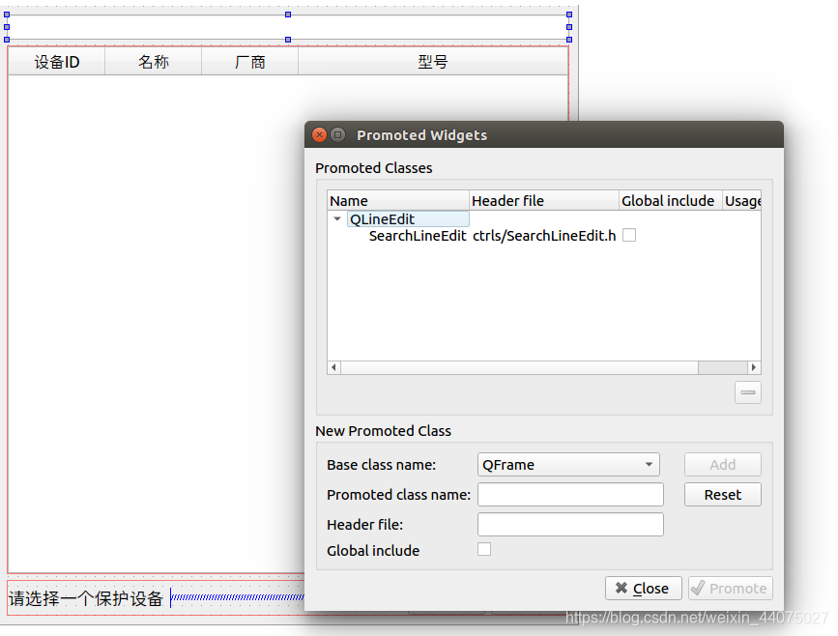This screenshot has height=636, width=838.
Task: Click the dialog maximize titlebar button
Action: click(337, 134)
